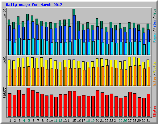This screenshot has height=124, width=158.
Task: Click the green hits bar for day 20
Action: point(97,22)
